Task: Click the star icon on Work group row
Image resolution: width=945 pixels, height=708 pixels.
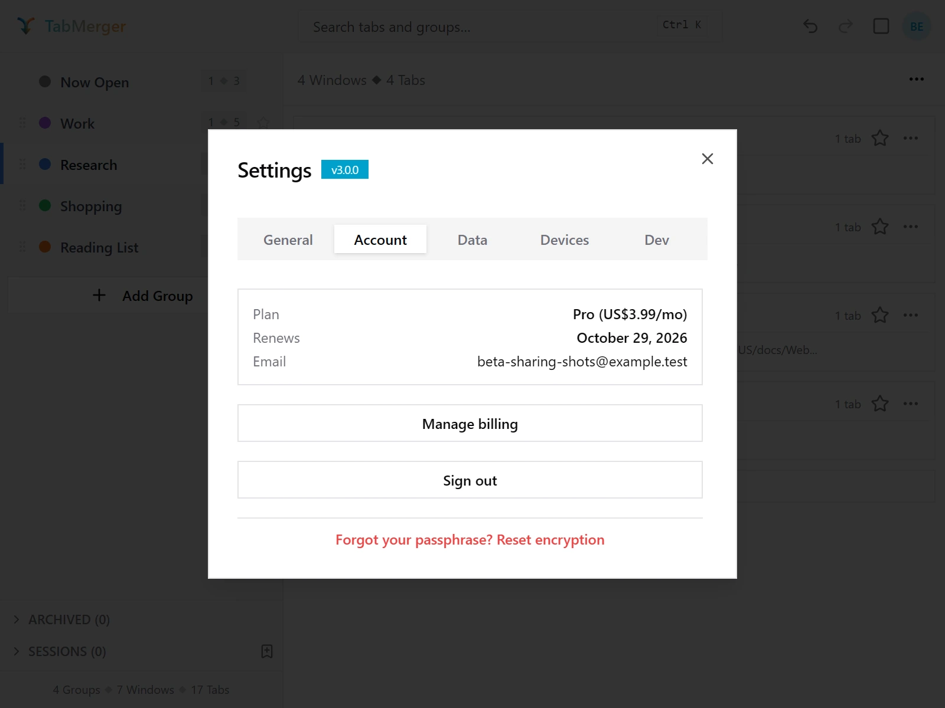Action: coord(263,123)
